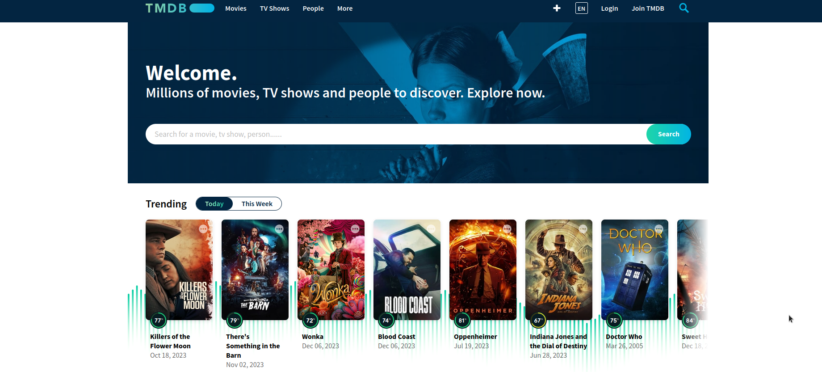
Task: Open the Indiana Jones poster
Action: point(559,270)
